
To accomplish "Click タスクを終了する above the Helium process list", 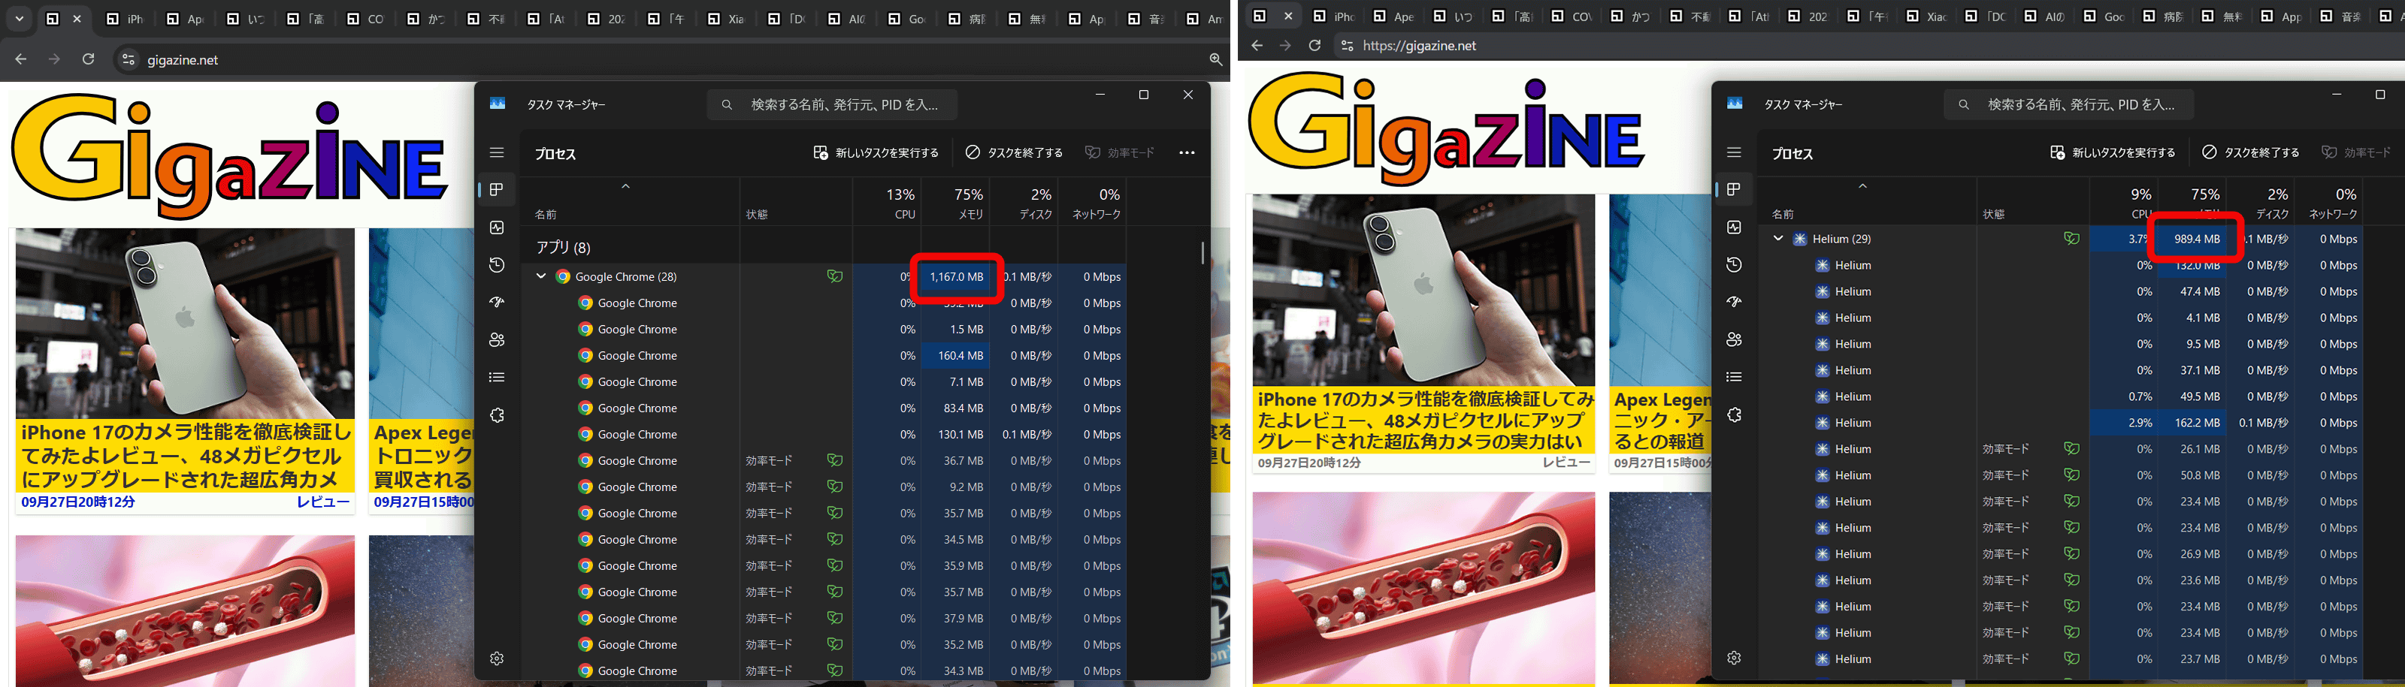I will click(2250, 153).
